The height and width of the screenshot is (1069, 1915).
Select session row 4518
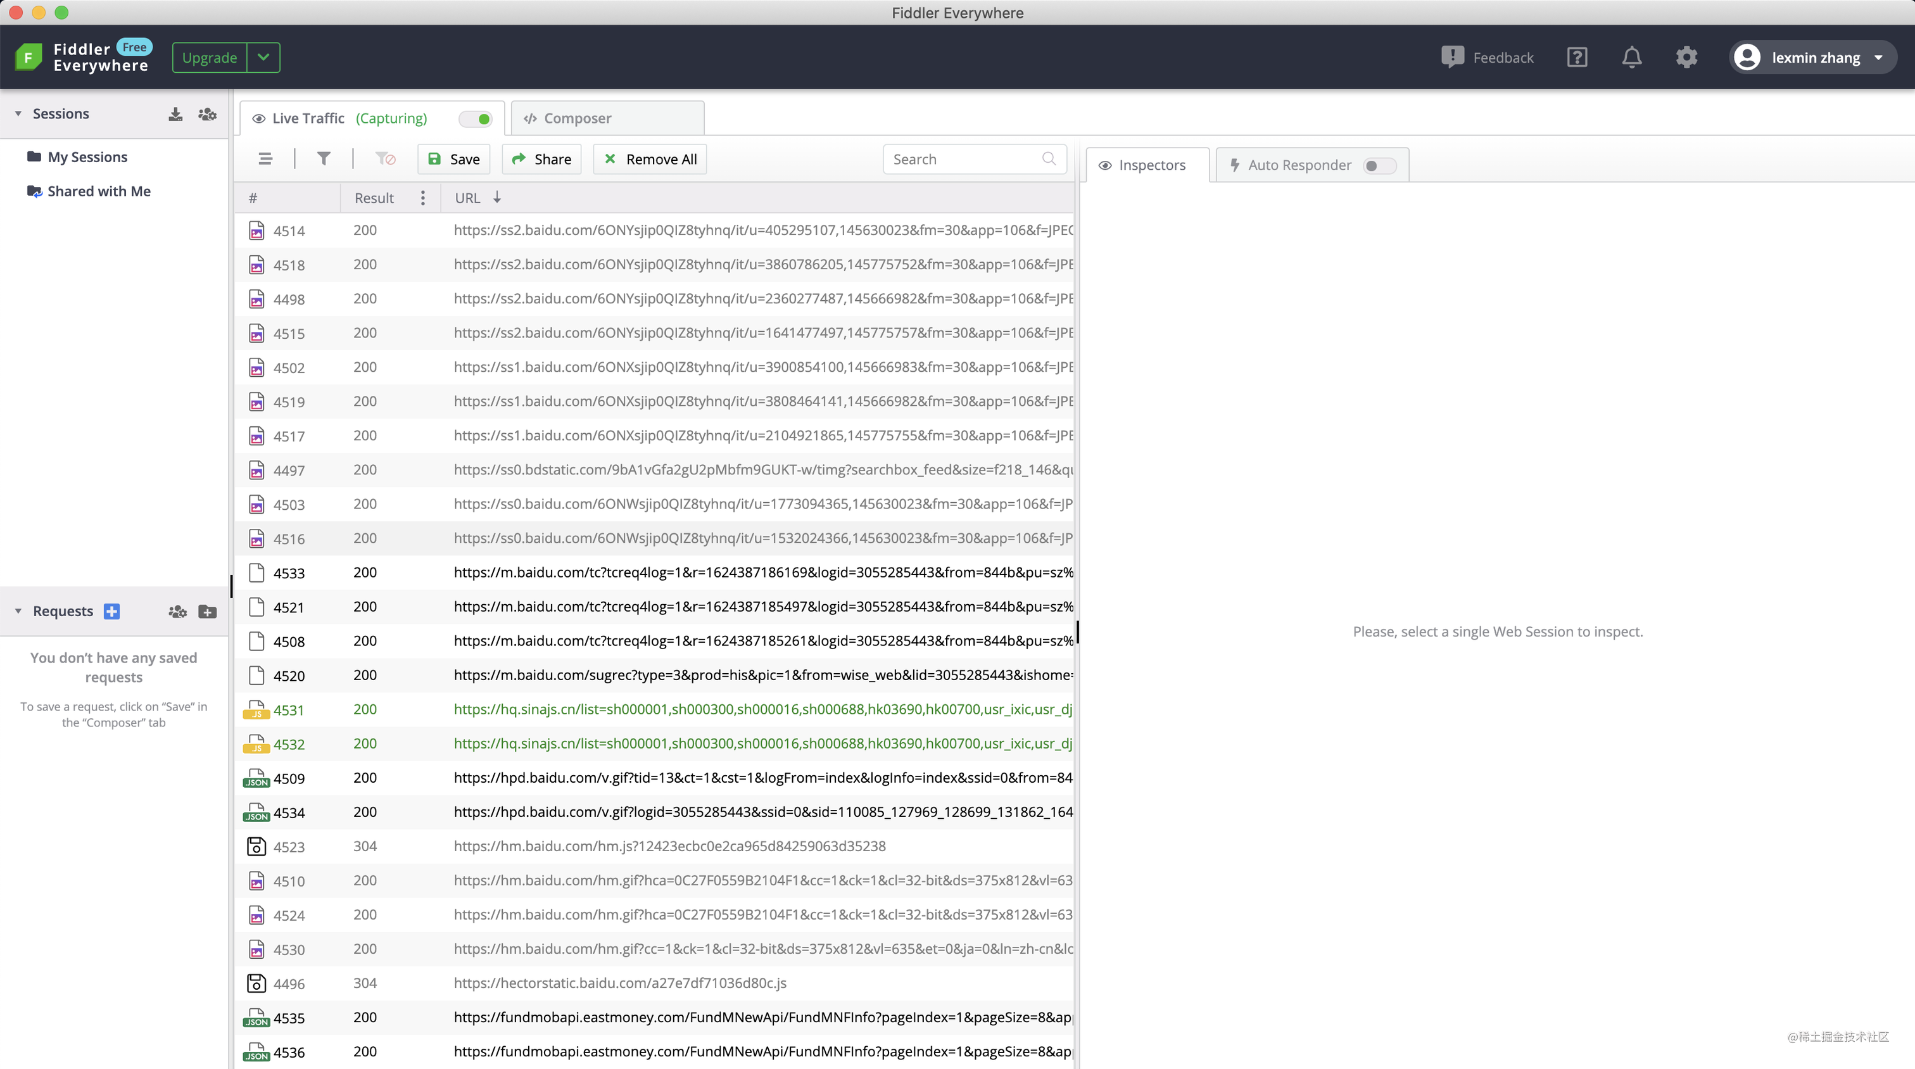[654, 265]
